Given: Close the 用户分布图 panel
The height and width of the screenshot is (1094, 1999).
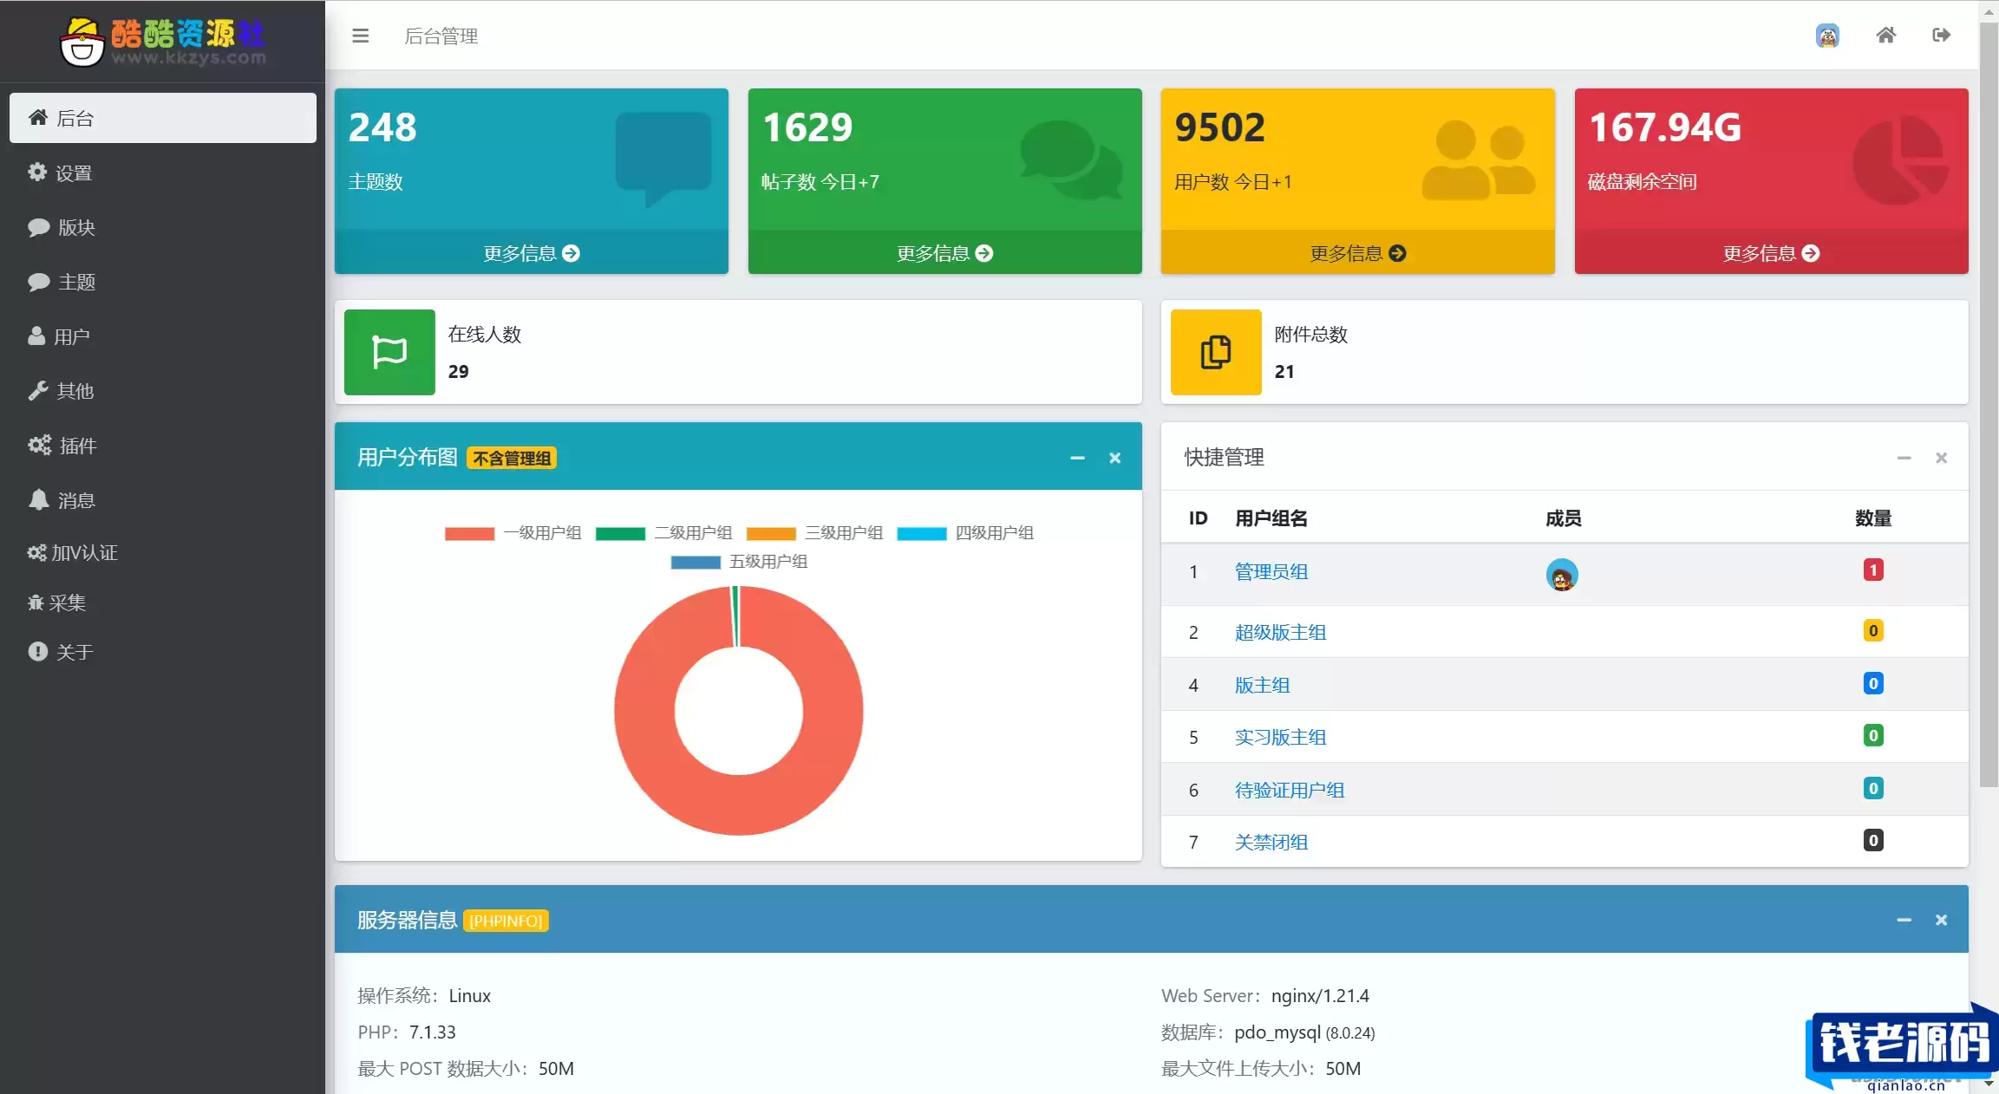Looking at the screenshot, I should [x=1114, y=458].
